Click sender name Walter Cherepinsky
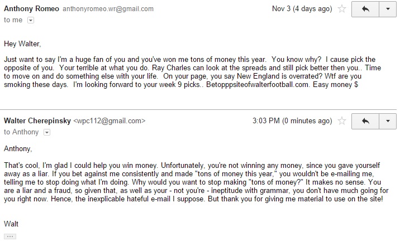The image size is (400, 251). pos(37,121)
